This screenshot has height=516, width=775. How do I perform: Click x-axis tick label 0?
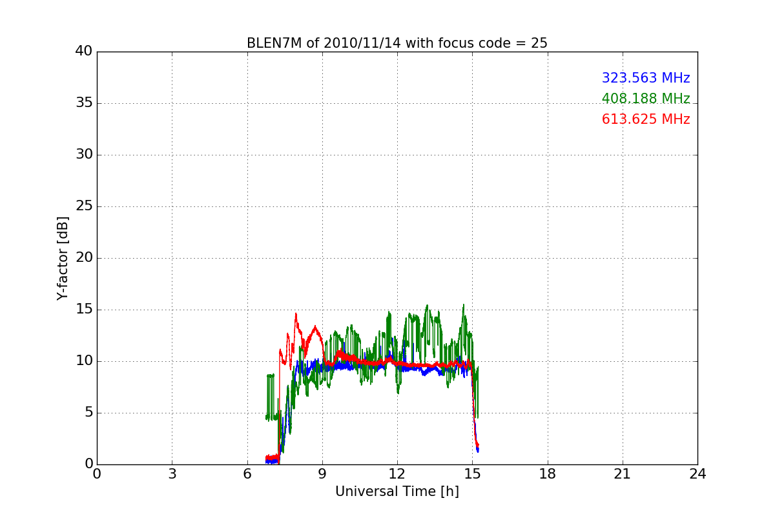pos(97,474)
